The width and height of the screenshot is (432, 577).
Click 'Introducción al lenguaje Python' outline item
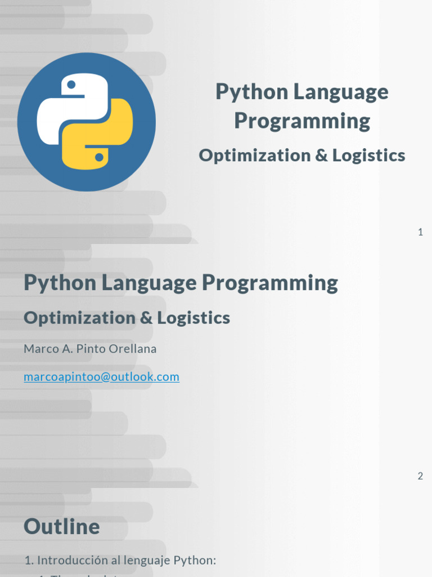[x=120, y=560]
